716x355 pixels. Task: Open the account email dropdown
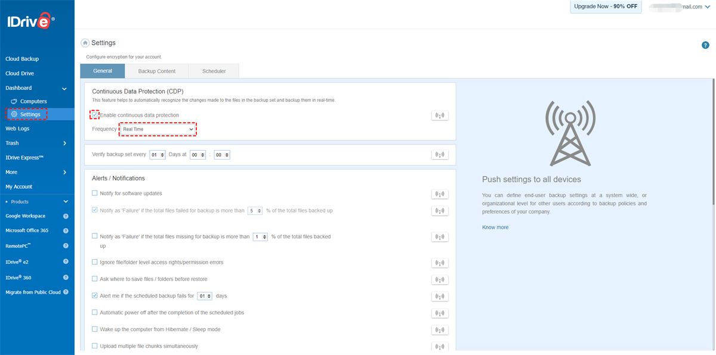(x=708, y=7)
